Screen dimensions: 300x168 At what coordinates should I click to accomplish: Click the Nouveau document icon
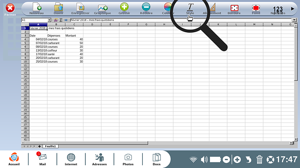[36, 9]
